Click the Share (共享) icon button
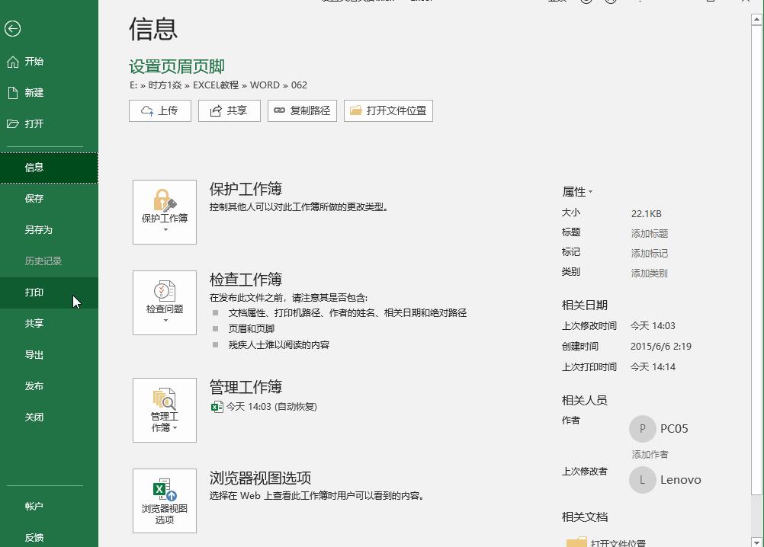Viewport: 764px width, 547px height. click(229, 110)
